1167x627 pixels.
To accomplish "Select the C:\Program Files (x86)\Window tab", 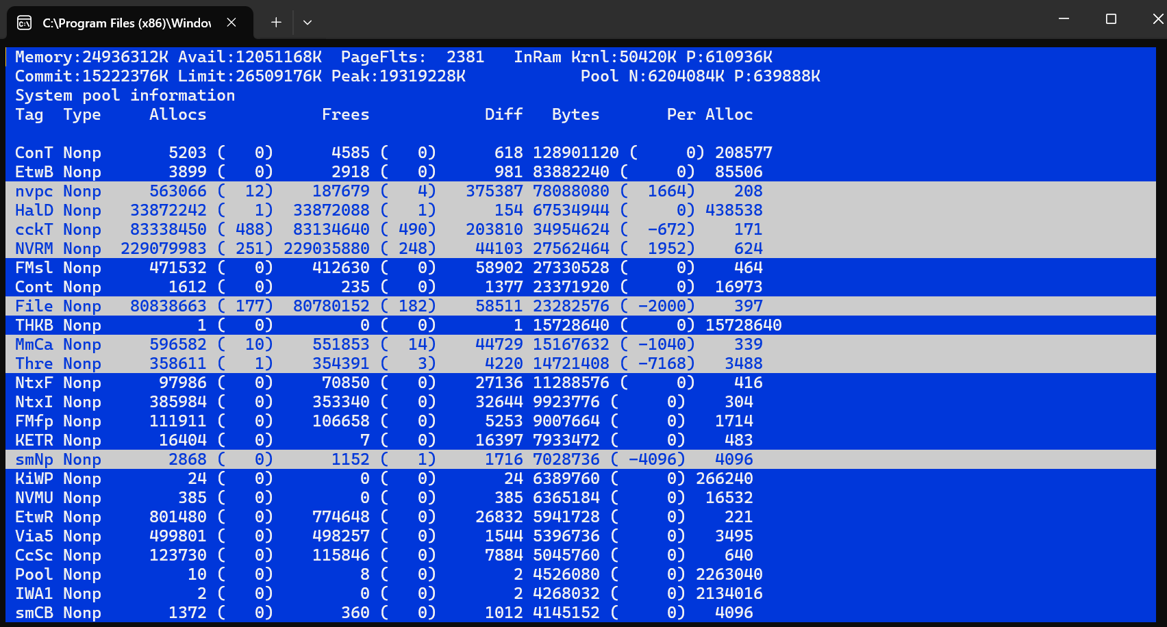I will (129, 23).
